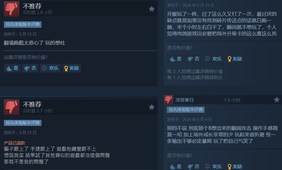282x170 pixels.
Task: Vote 否 on the August 31 review
Action: [193, 59]
